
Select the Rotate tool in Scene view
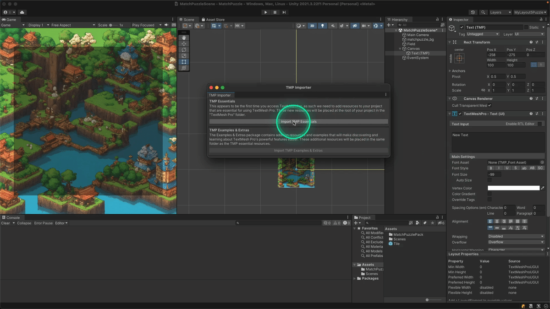click(184, 49)
